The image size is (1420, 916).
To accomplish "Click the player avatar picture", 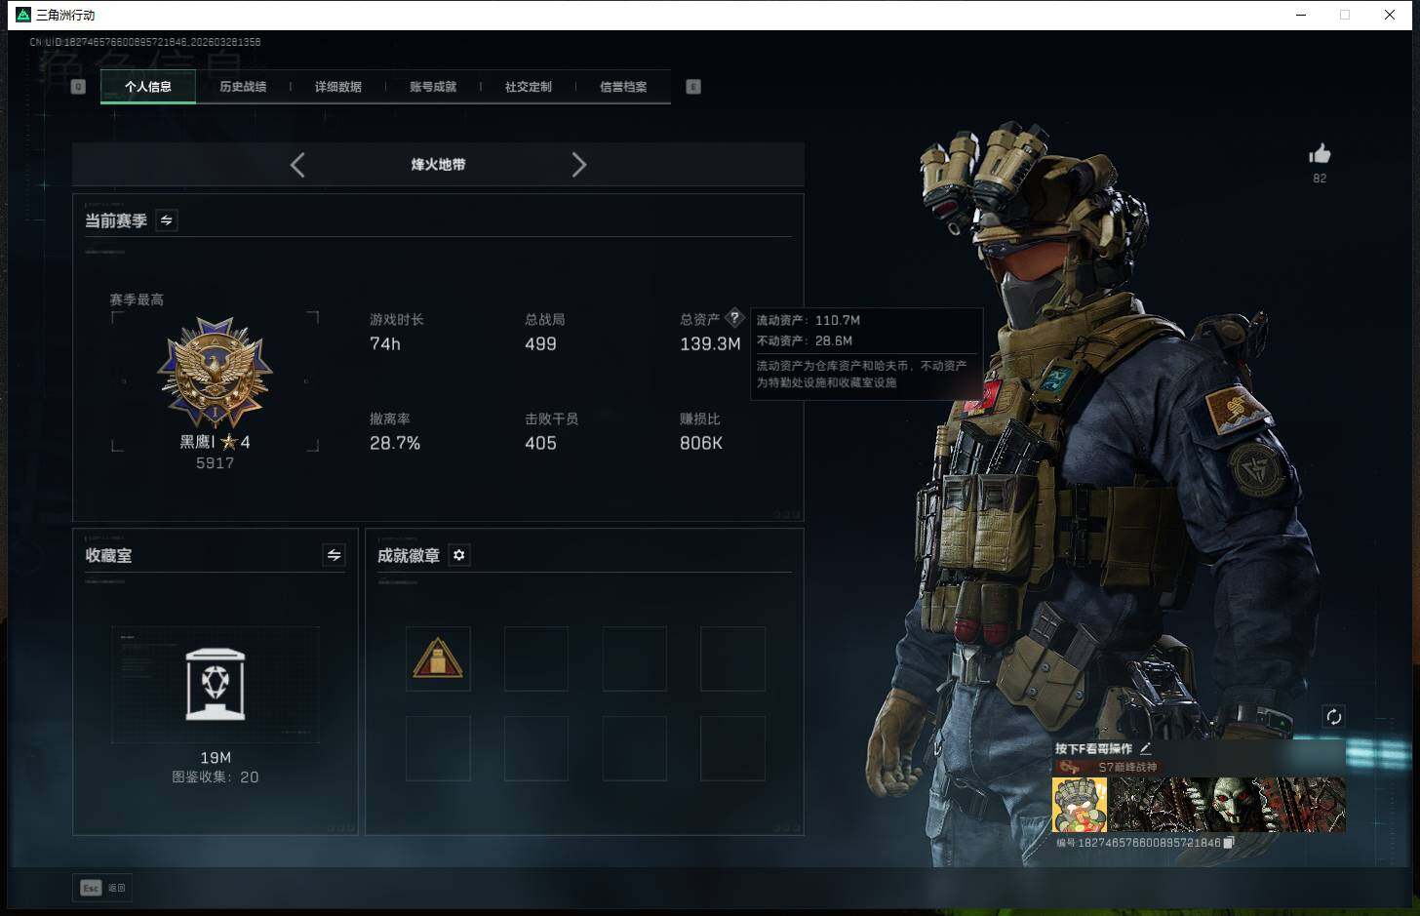I will [1080, 805].
